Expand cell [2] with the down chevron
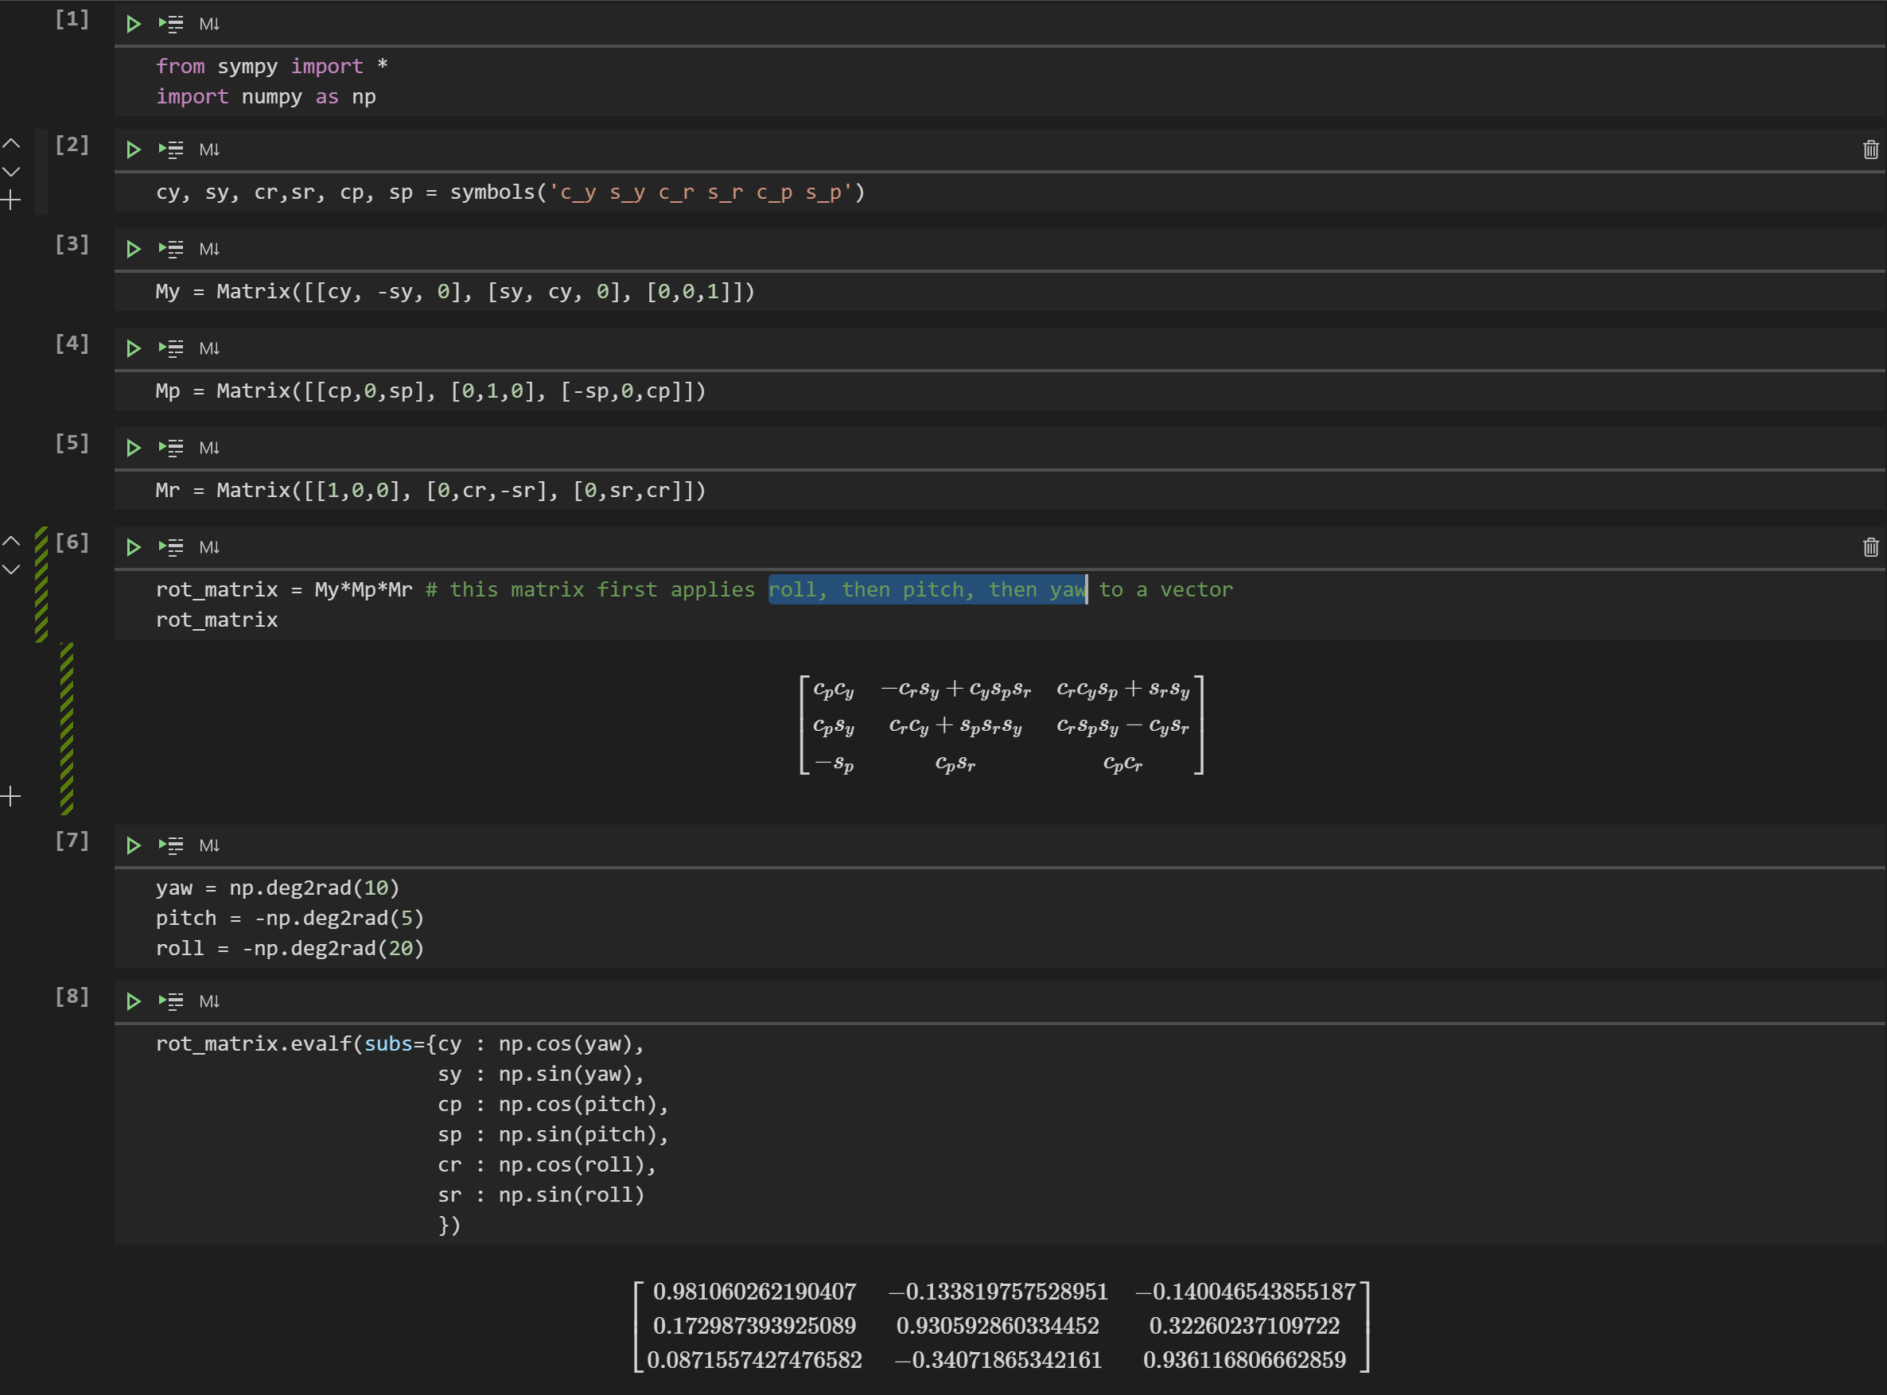The width and height of the screenshot is (1887, 1395). click(11, 172)
